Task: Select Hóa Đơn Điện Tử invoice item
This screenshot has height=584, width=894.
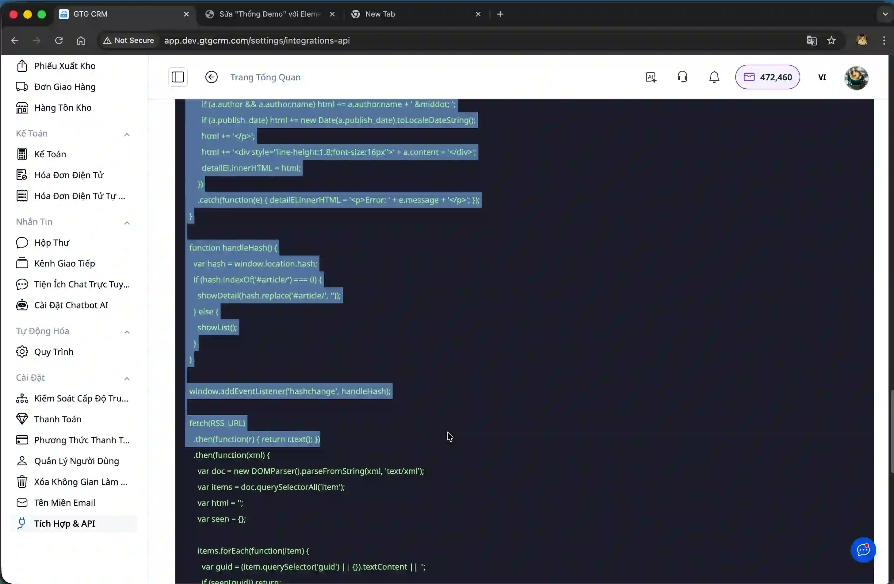Action: (x=69, y=175)
